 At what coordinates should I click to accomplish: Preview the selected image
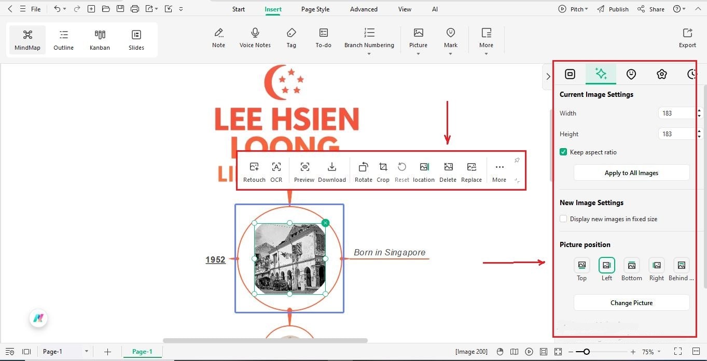tap(304, 172)
